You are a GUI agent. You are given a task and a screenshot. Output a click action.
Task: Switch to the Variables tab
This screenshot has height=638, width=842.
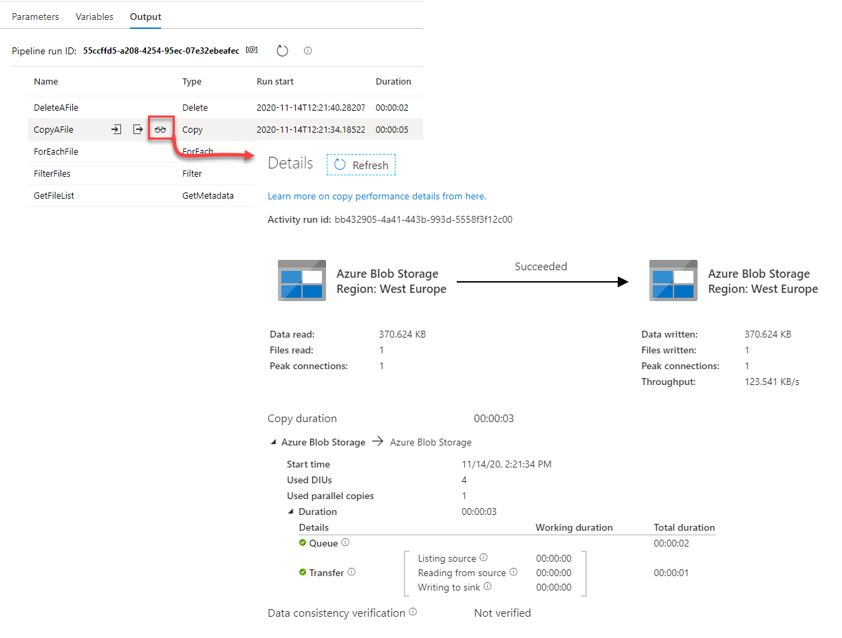pos(94,16)
